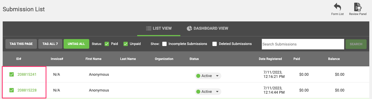Enable Deleted Submissions checkbox
The width and height of the screenshot is (372, 99).
(215, 44)
